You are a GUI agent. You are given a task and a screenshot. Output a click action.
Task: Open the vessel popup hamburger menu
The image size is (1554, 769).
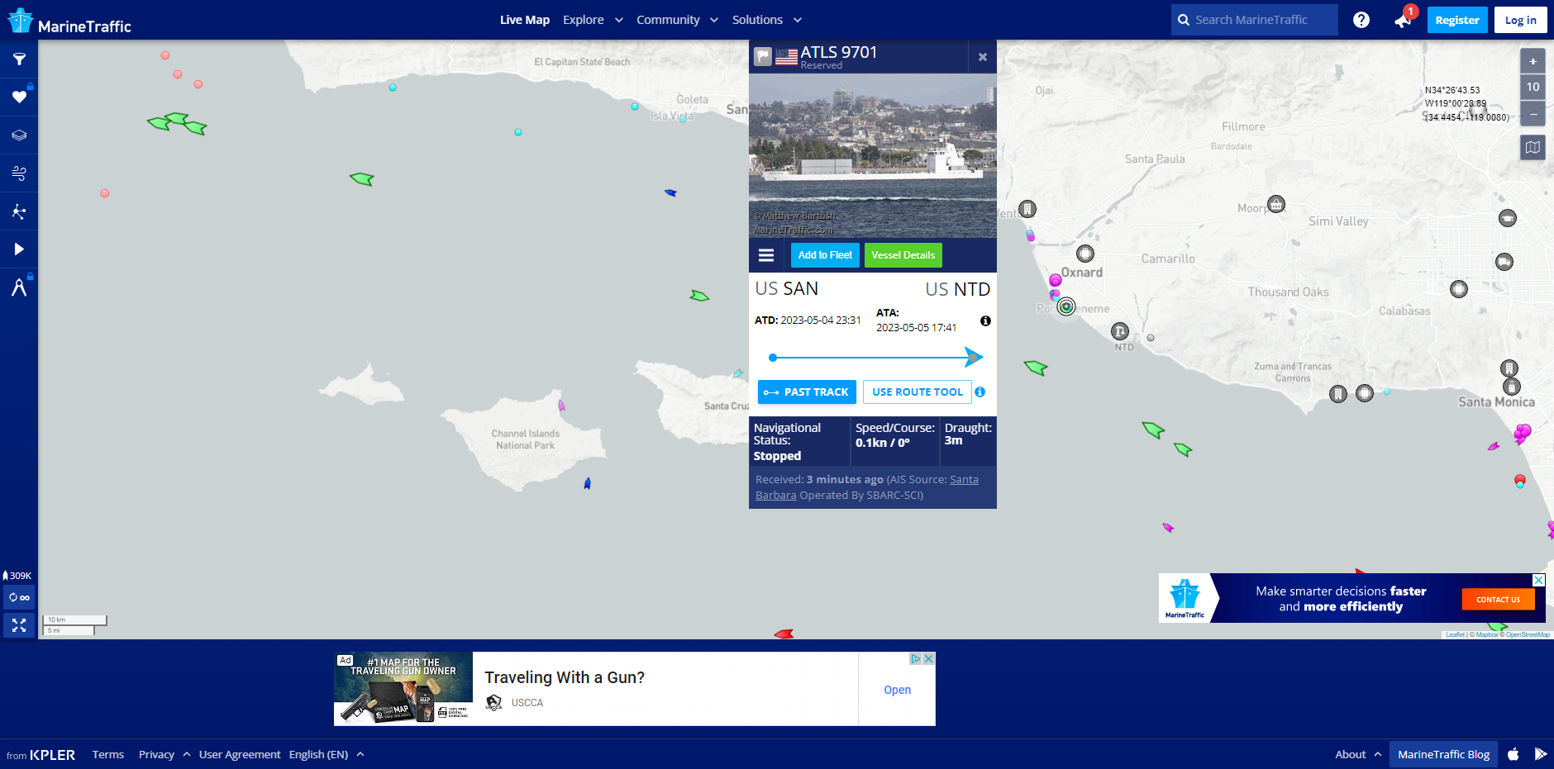point(766,255)
